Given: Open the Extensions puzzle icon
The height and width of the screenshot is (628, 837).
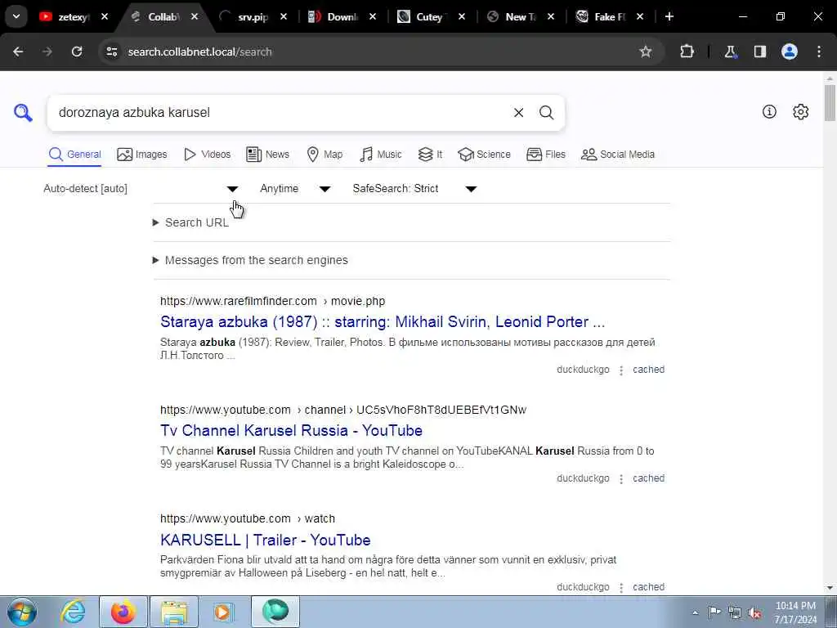Looking at the screenshot, I should [687, 52].
